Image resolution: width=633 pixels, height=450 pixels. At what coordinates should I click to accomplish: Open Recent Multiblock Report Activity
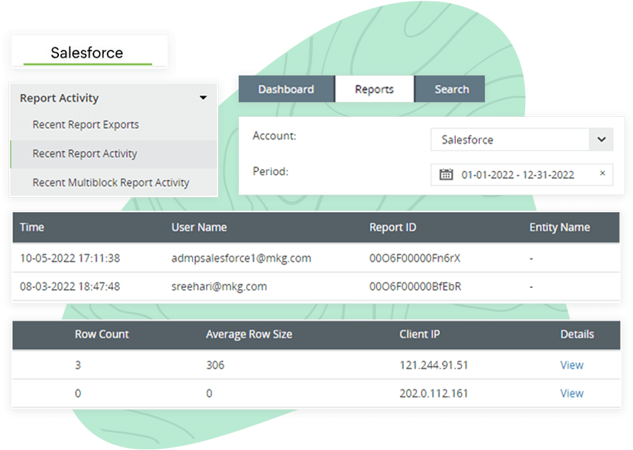110,183
